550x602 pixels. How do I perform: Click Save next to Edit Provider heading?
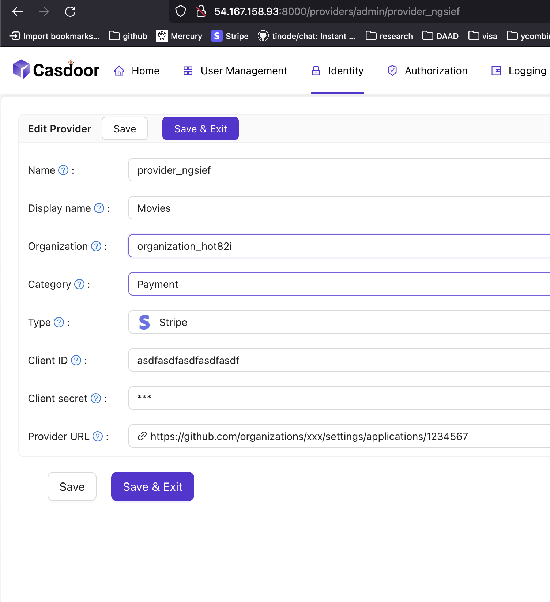point(125,128)
